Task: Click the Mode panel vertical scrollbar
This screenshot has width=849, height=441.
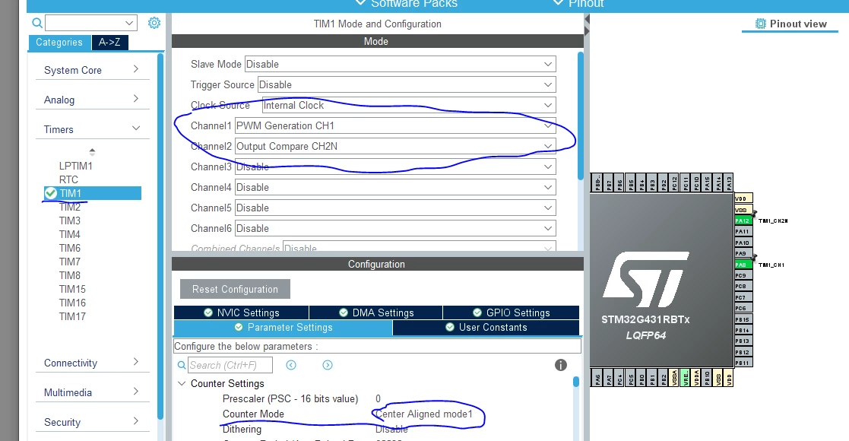Action: pos(581,116)
